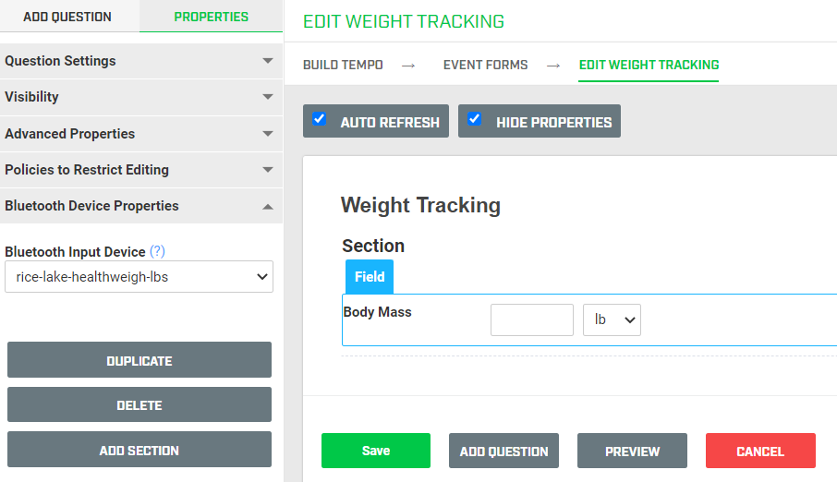Screen dimensions: 837x482
Task: Duplicate the selected question
Action: [139, 360]
